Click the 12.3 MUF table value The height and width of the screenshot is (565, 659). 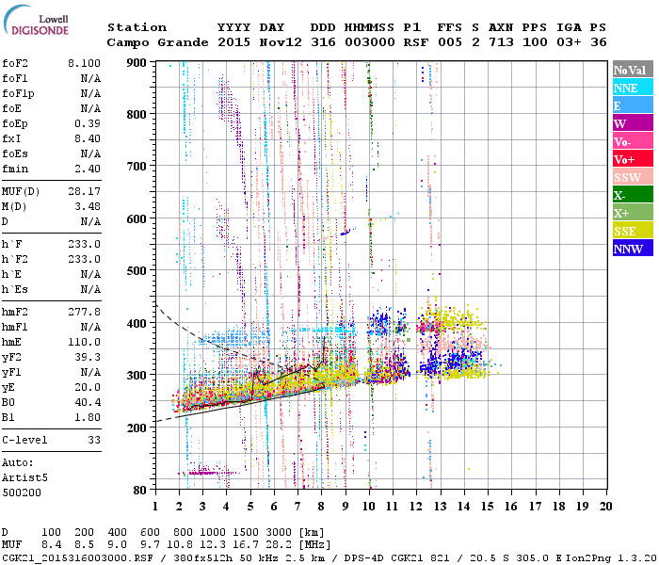coord(212,544)
